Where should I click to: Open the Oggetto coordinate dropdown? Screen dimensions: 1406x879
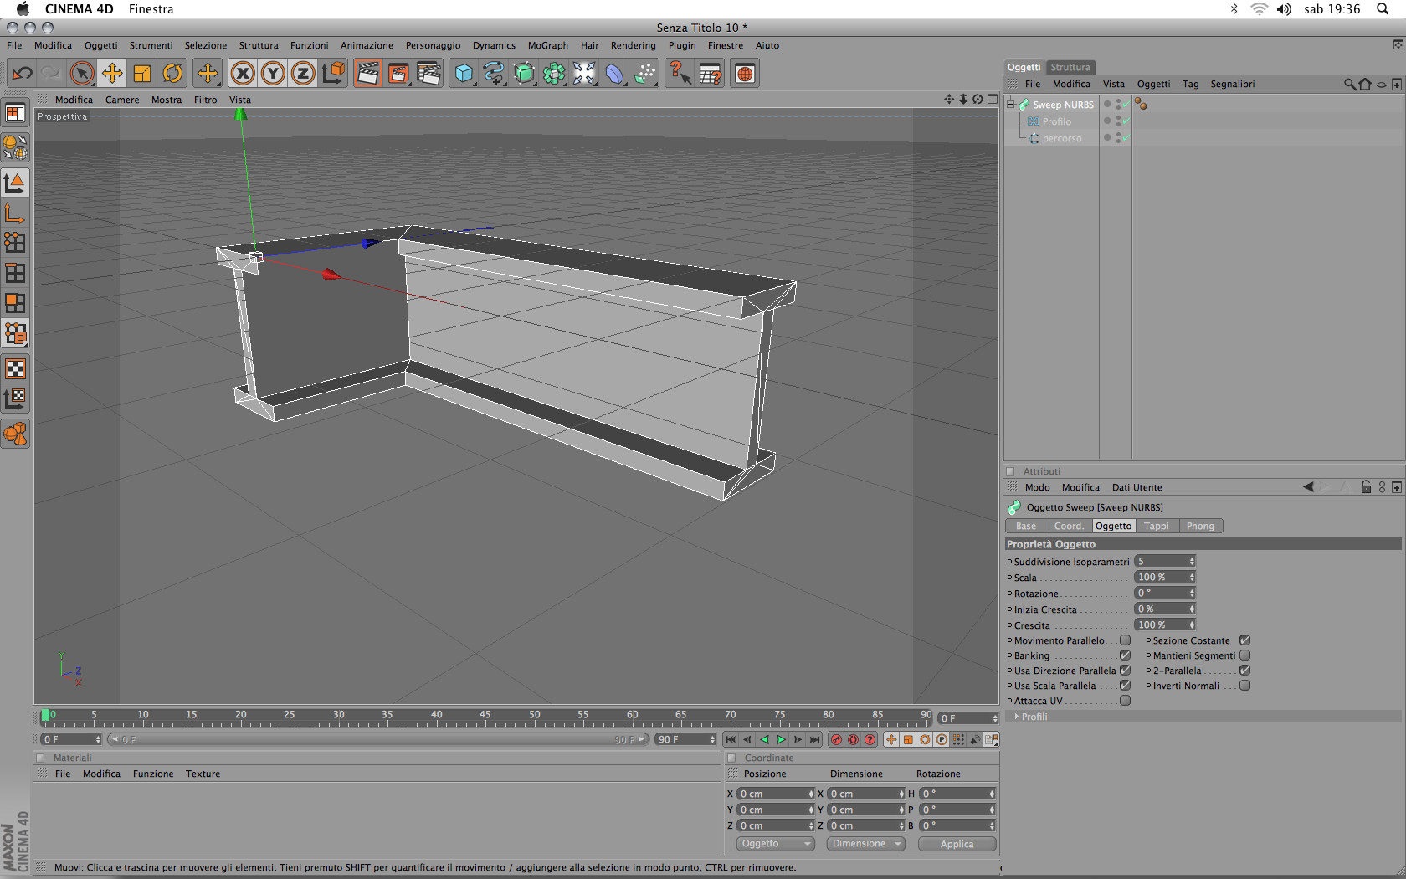tap(775, 843)
